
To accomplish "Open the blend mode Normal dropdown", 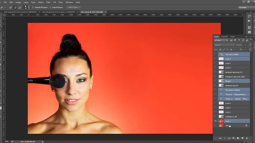I will [224, 45].
